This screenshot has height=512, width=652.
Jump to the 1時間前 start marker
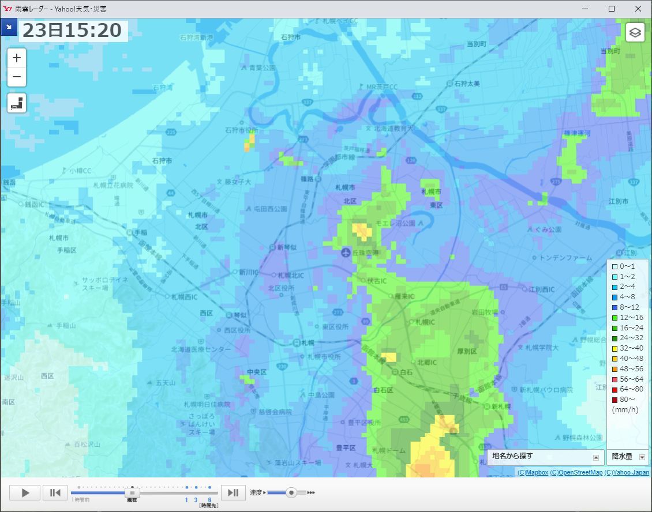tap(80, 500)
